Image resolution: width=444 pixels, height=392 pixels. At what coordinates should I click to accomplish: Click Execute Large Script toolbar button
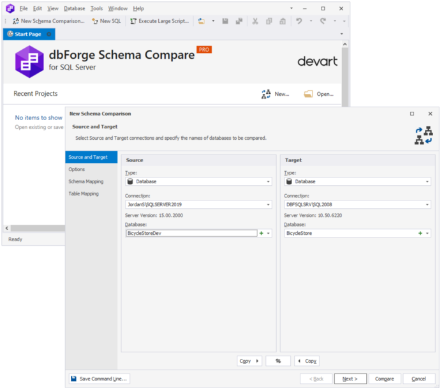(x=159, y=21)
